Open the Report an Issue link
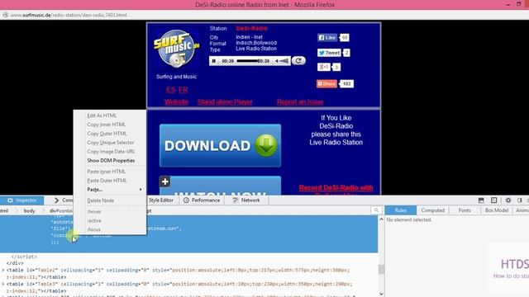 (x=300, y=101)
